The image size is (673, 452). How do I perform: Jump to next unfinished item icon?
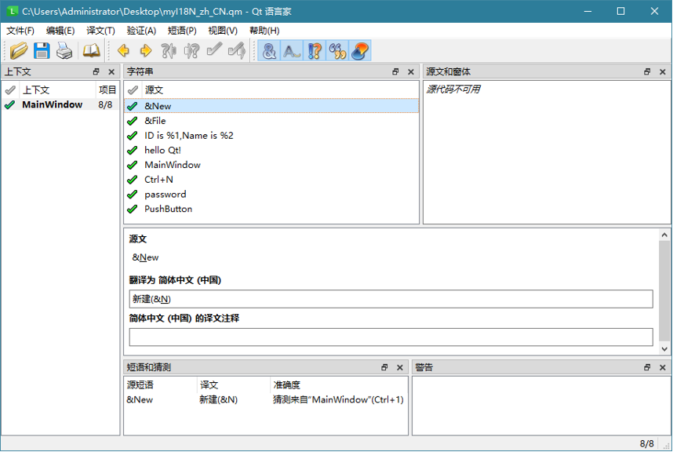click(x=191, y=51)
